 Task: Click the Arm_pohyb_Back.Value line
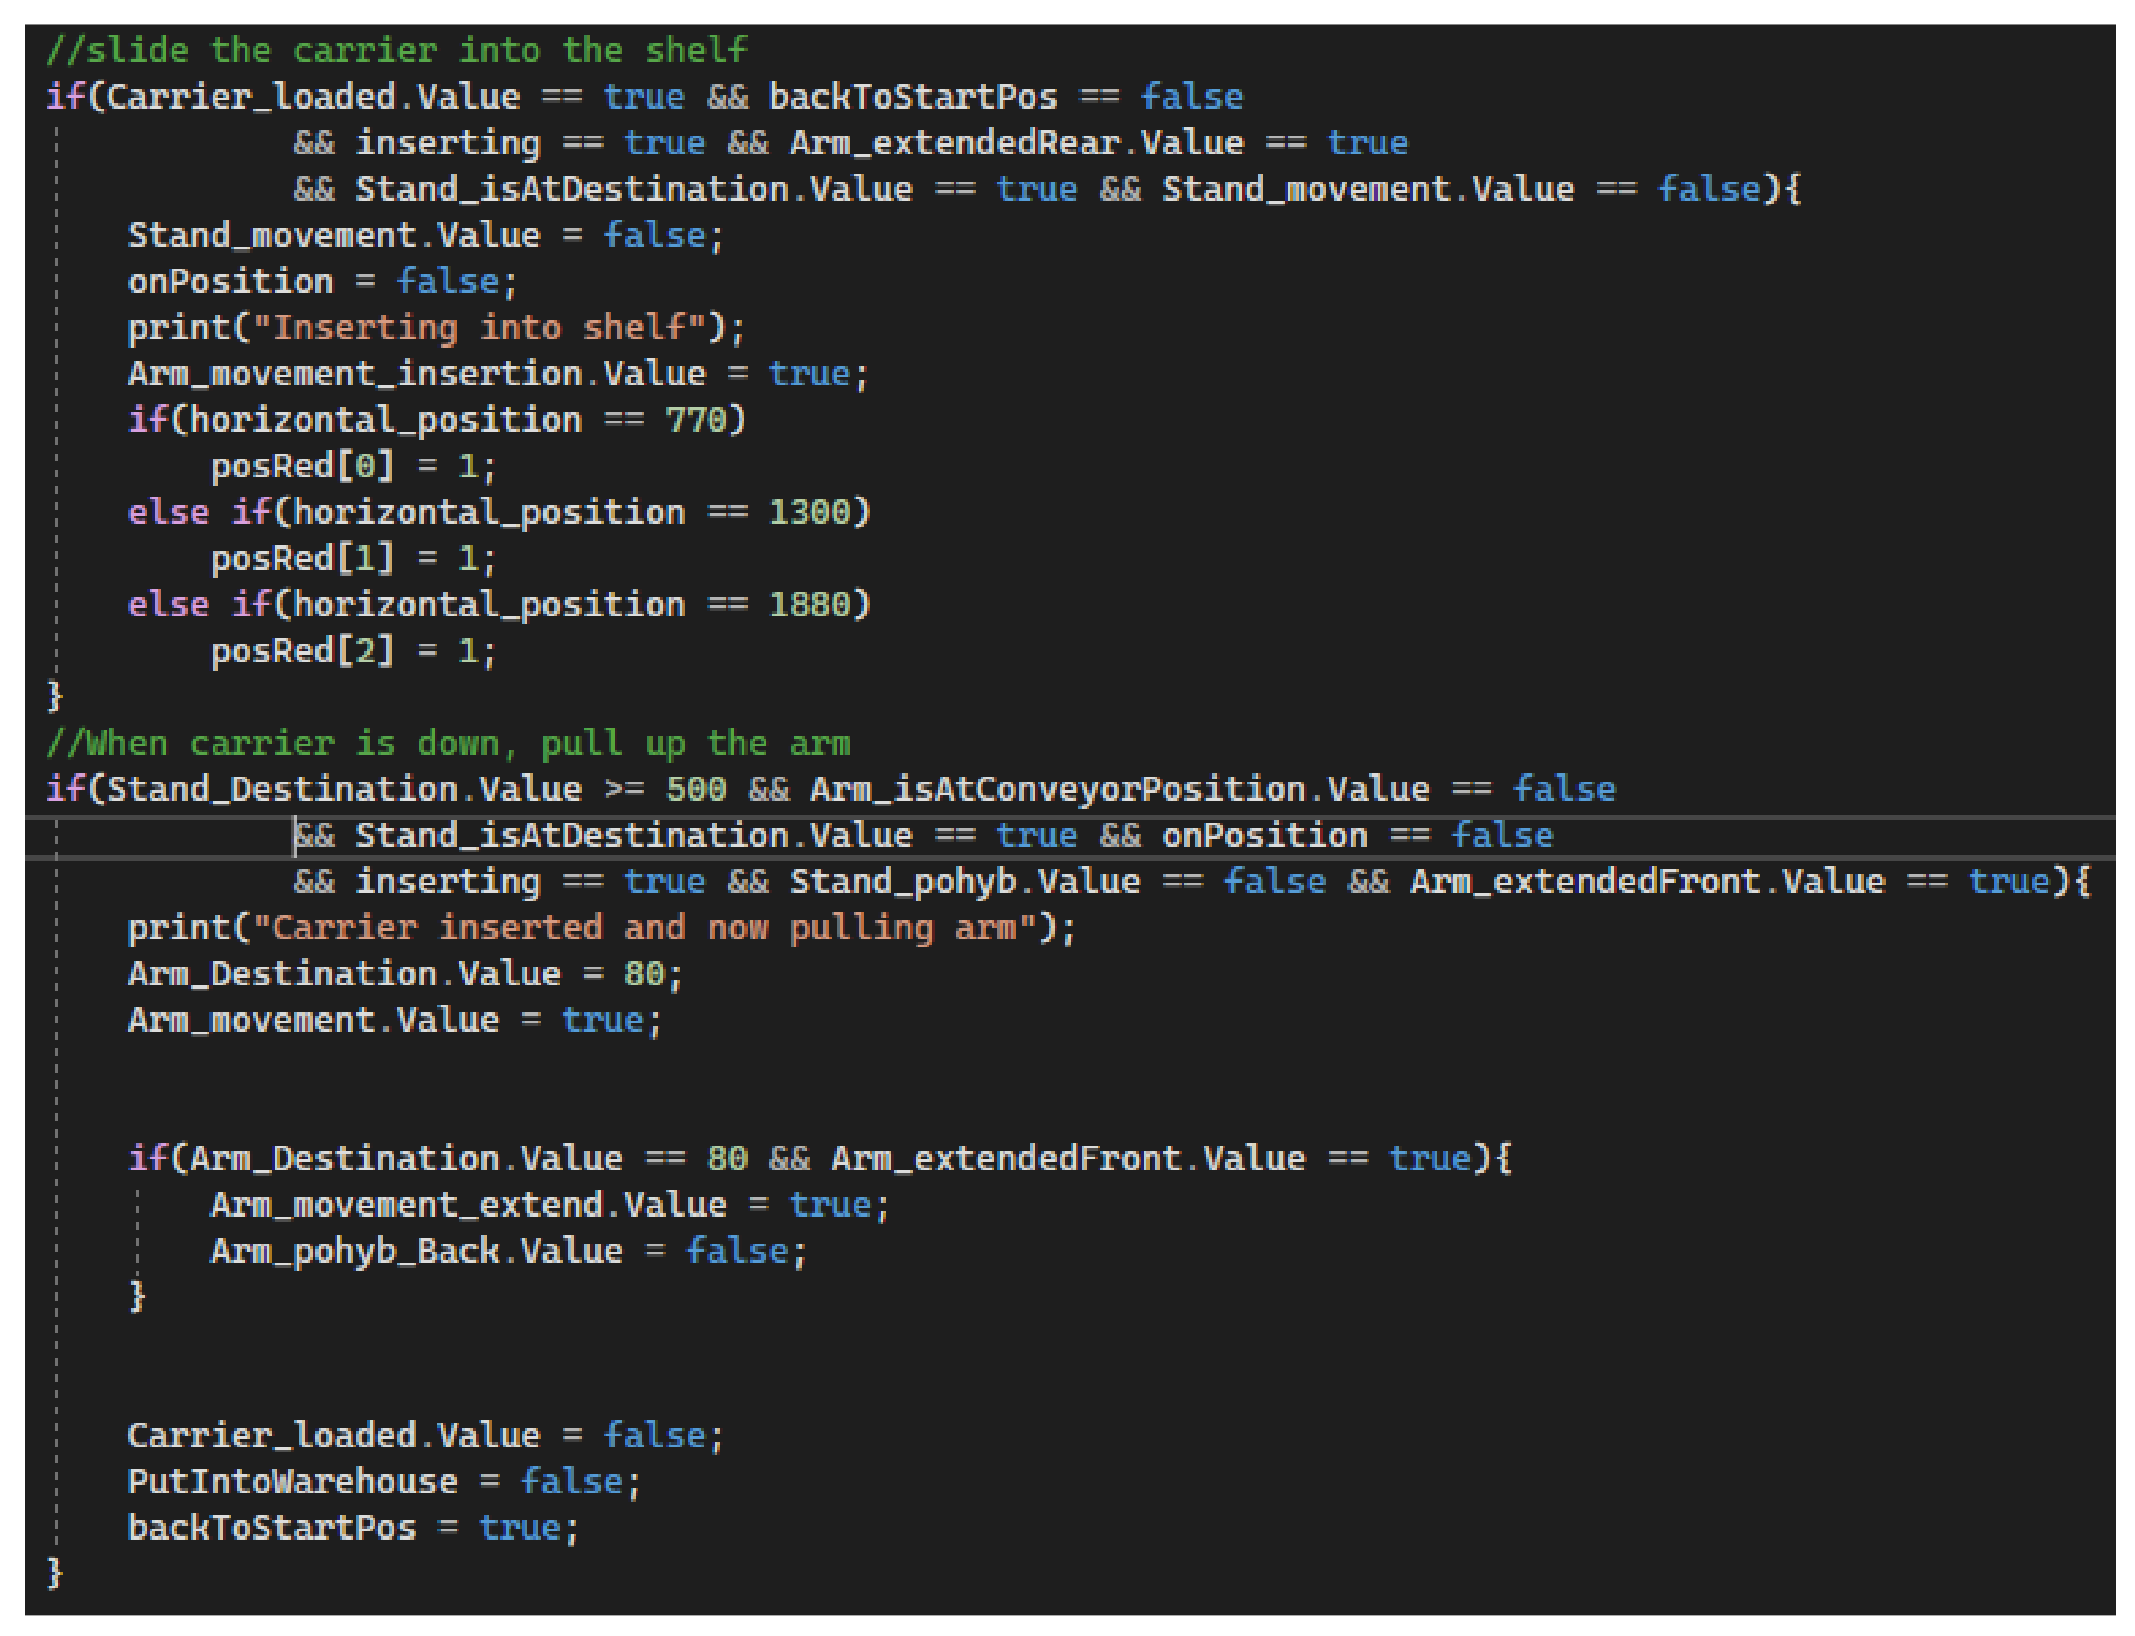(x=507, y=1252)
